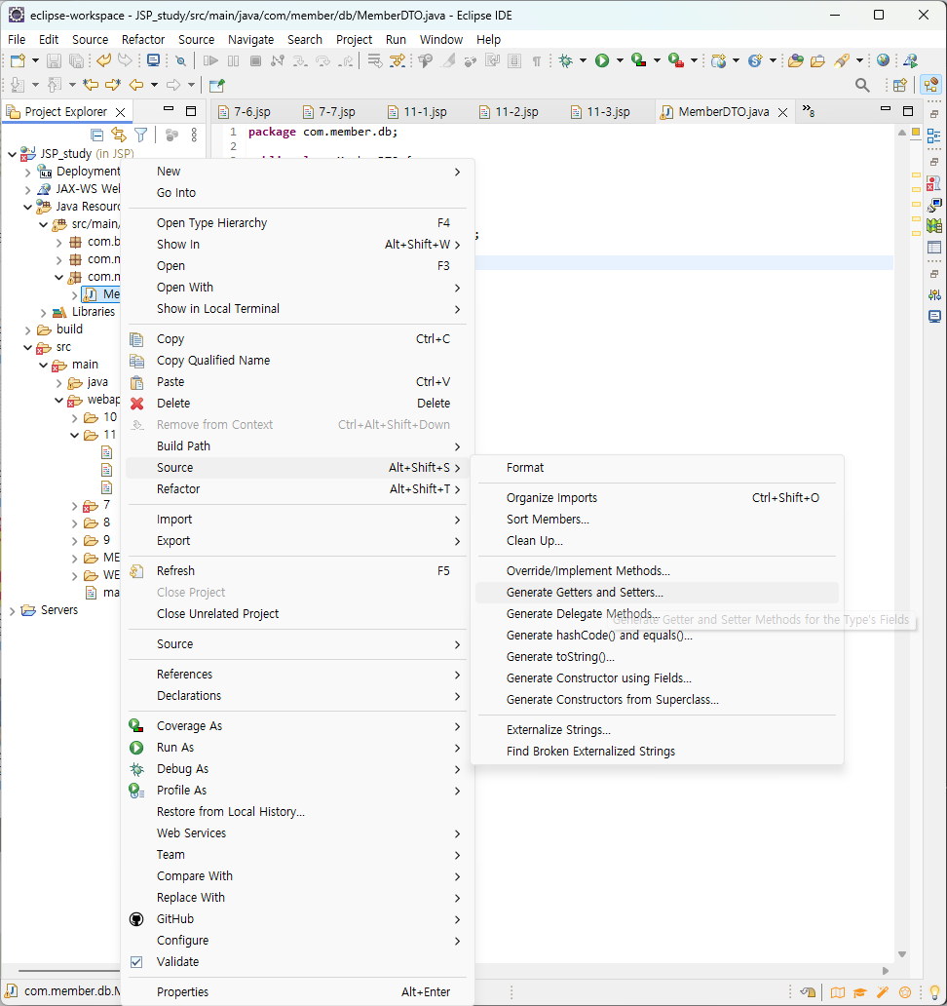Click the Open Perspective icon

point(900,86)
